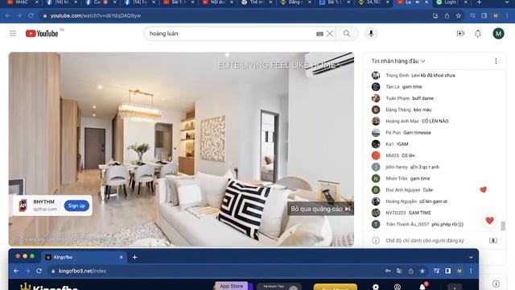The image size is (515, 290).
Task: Reload the Kingofbo page
Action: tap(39, 271)
